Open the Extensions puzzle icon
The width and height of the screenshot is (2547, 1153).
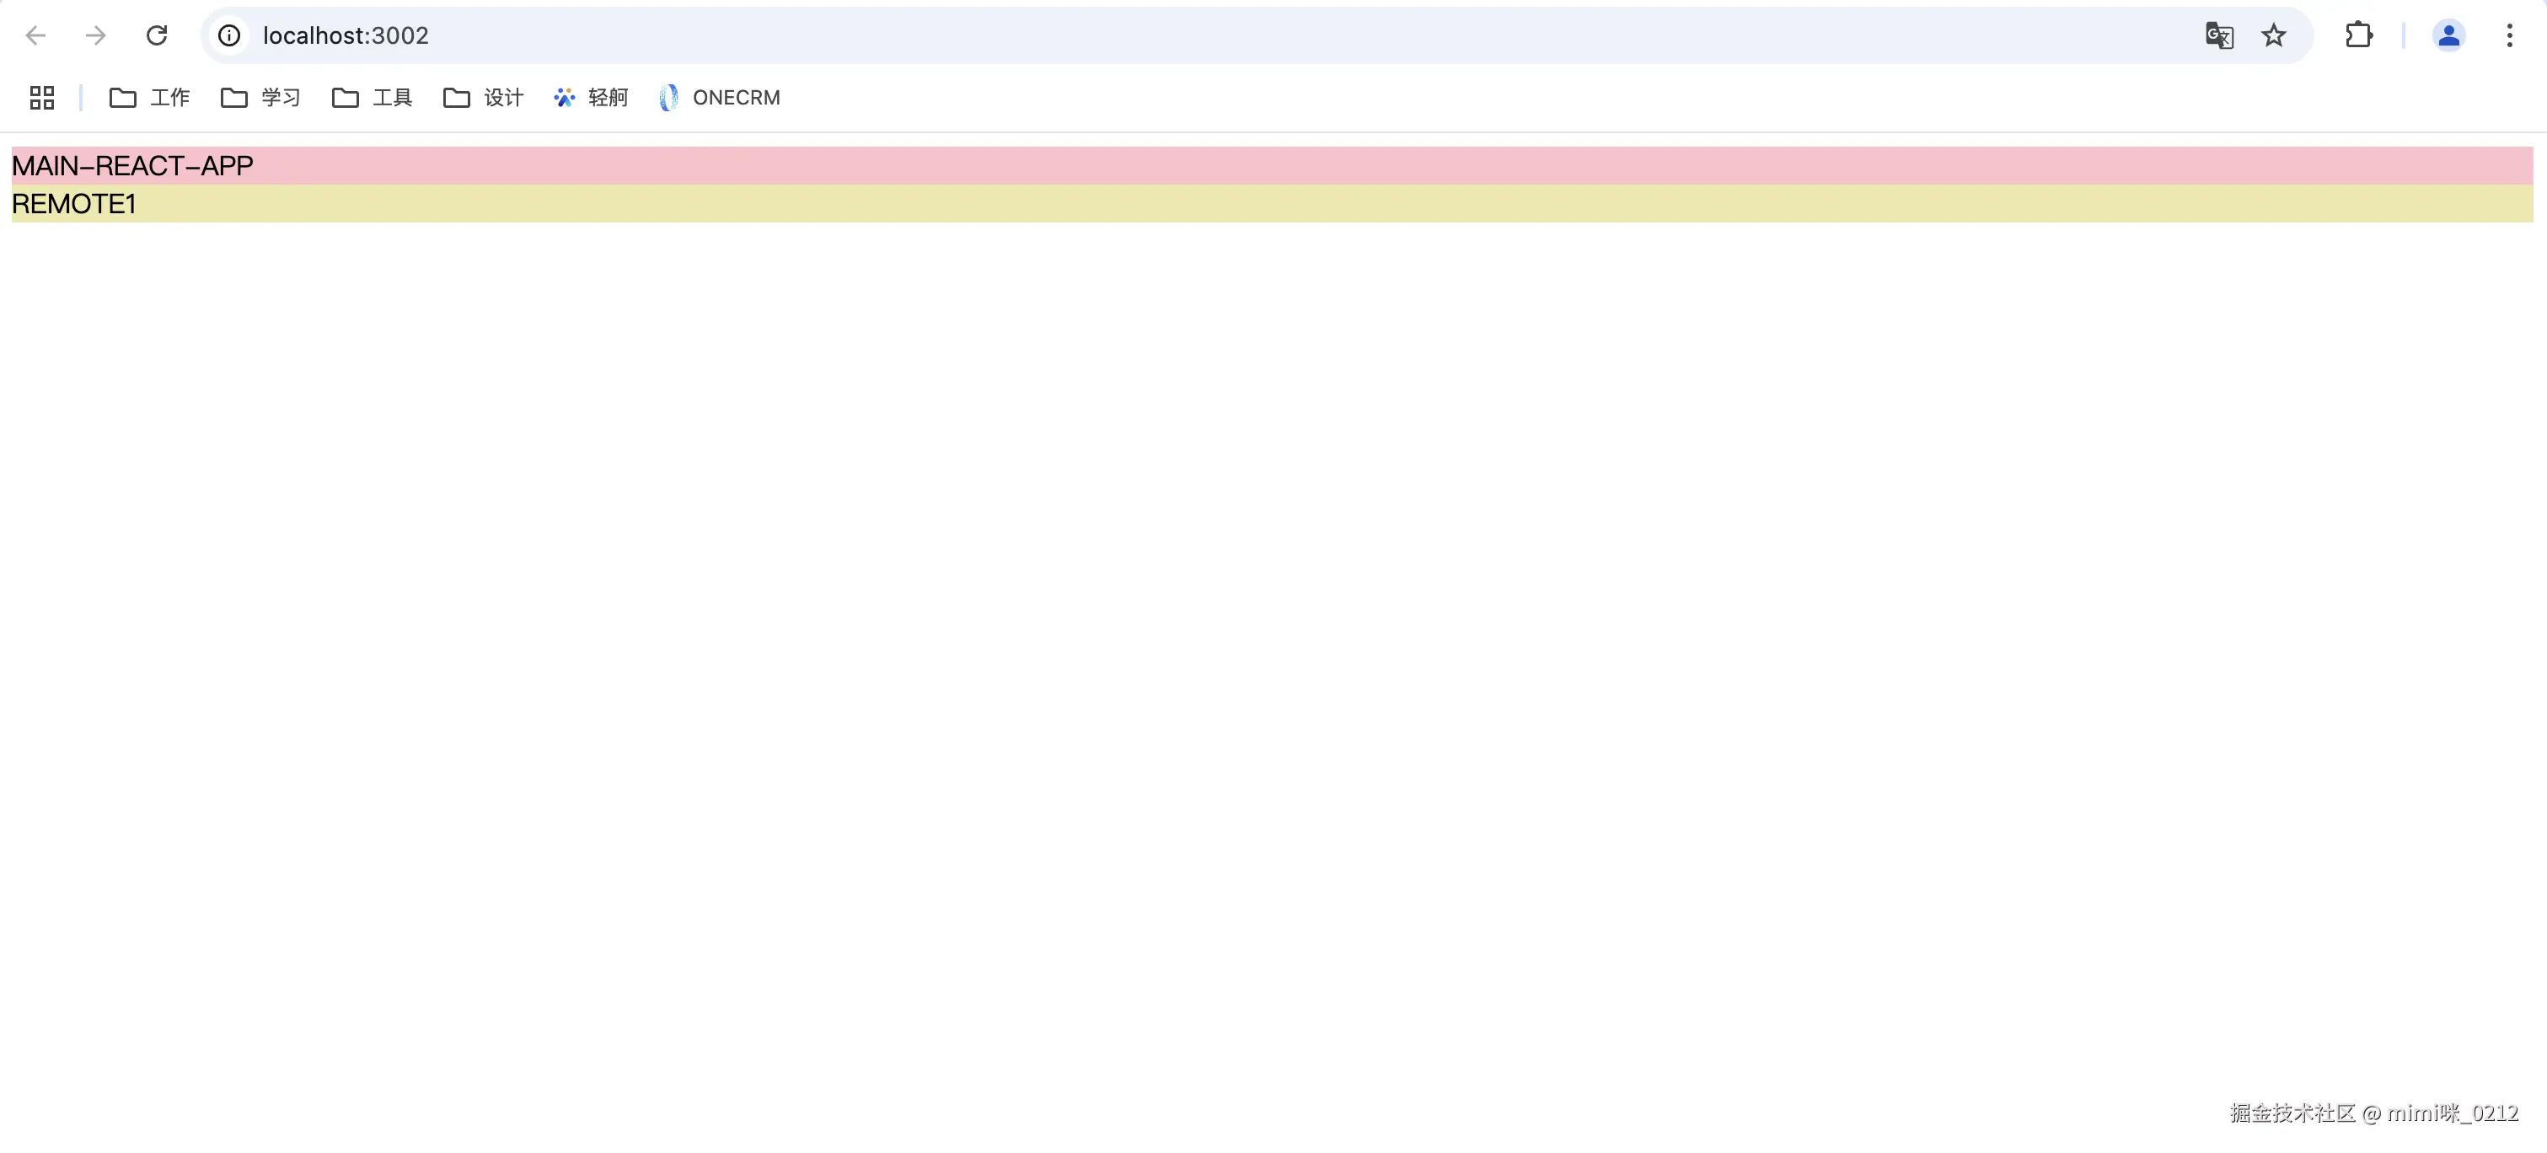click(x=2358, y=35)
